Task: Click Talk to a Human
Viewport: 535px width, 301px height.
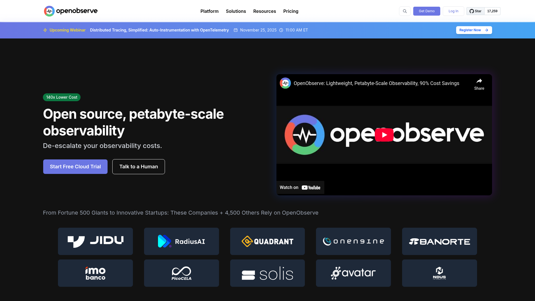Action: 138,166
